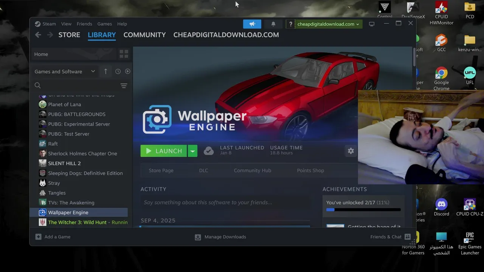Viewport: 484px width, 272px height.
Task: Open the Community Hub link
Action: point(252,170)
